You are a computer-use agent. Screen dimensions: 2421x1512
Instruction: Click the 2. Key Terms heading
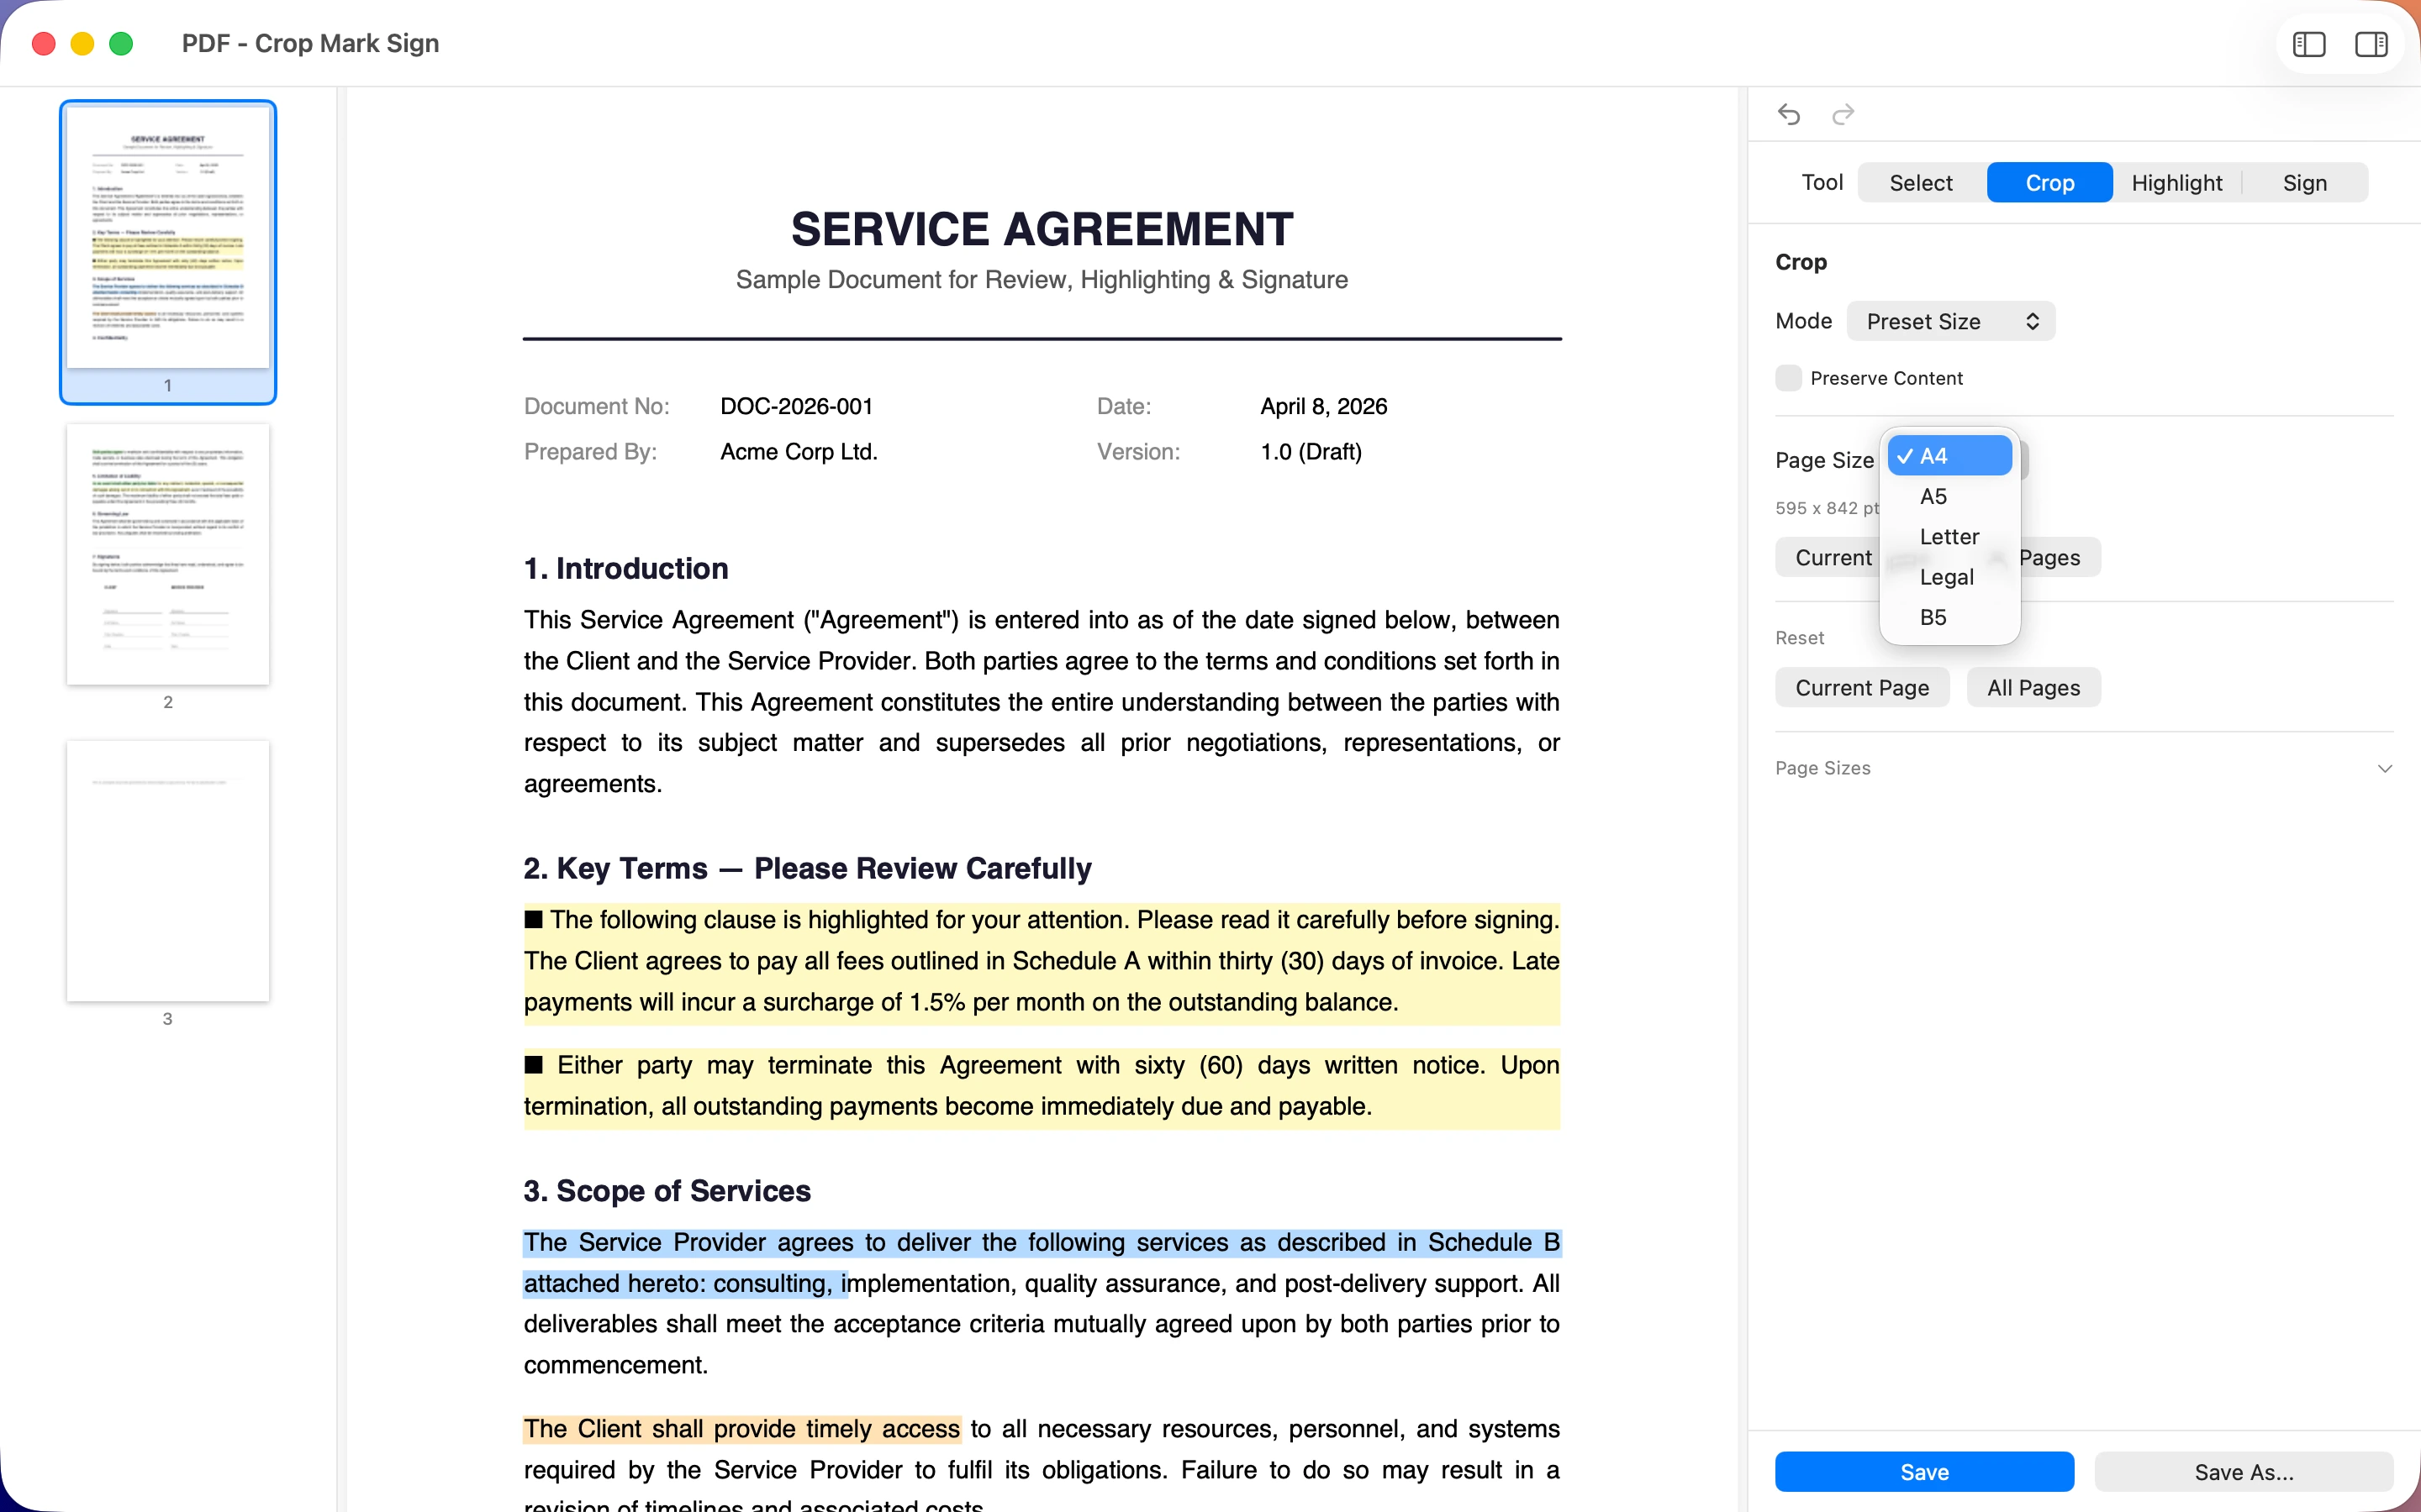tap(807, 868)
